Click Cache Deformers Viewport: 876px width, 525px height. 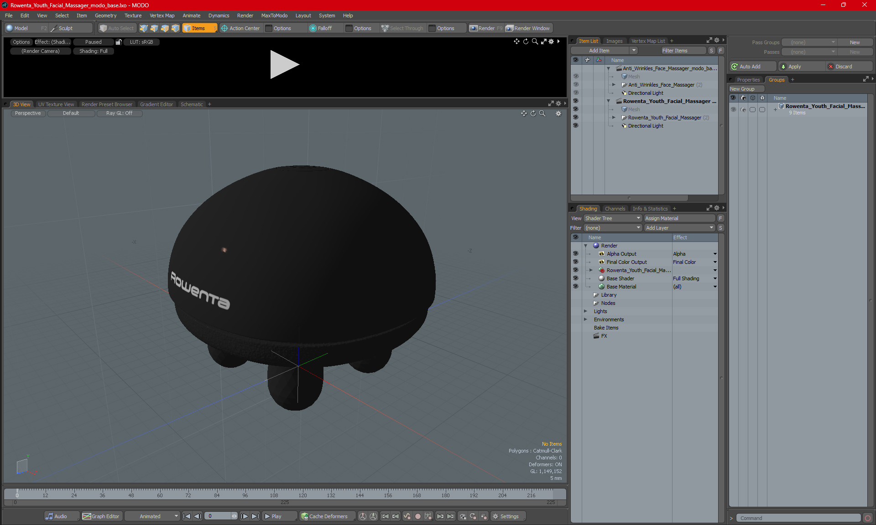point(327,516)
